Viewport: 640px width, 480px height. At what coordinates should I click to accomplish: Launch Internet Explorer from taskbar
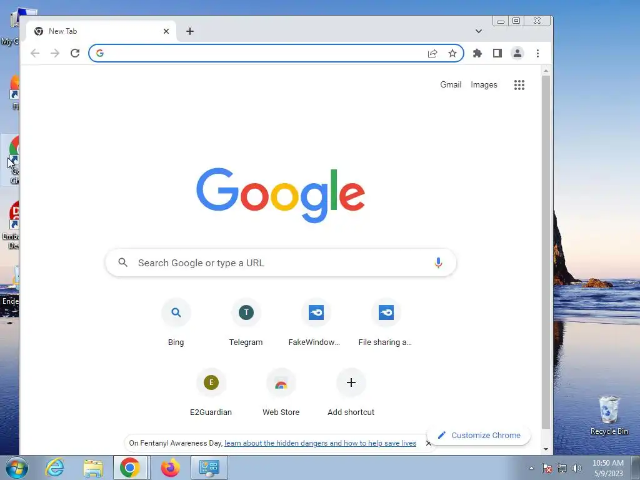(54, 467)
